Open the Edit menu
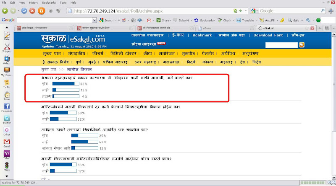Screen dimensions: 336x186 [x=13, y=3]
